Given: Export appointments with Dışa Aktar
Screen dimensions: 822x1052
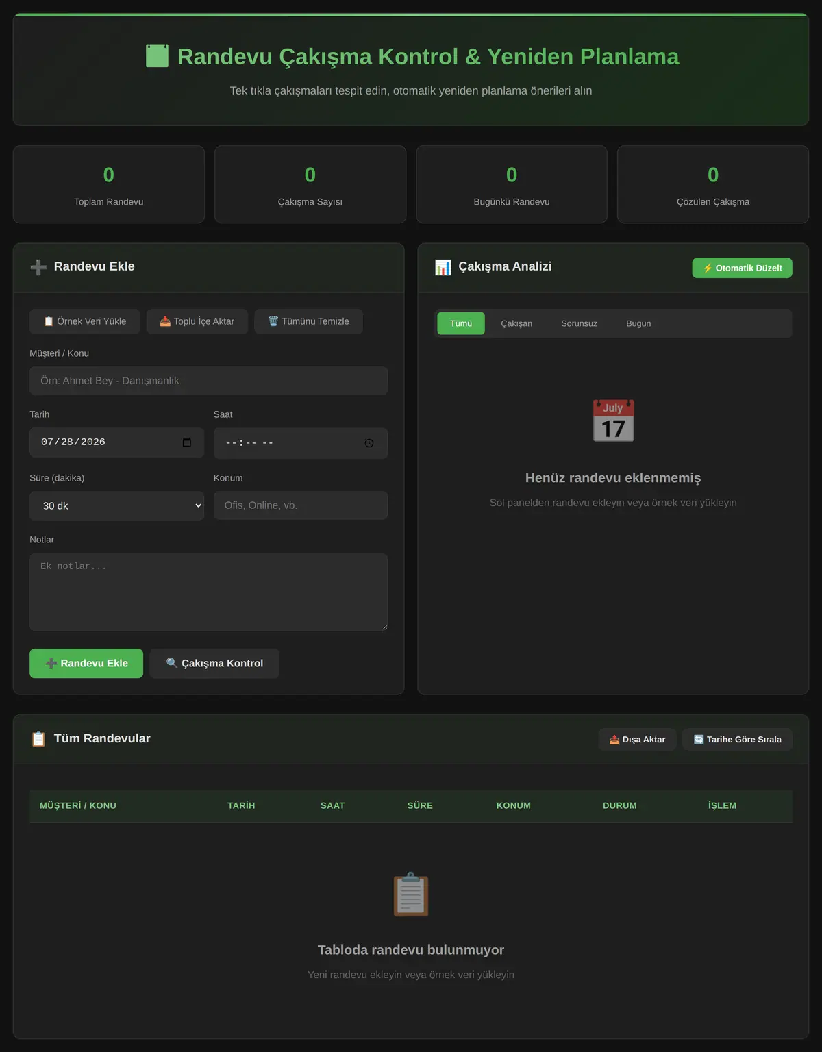Looking at the screenshot, I should (637, 739).
